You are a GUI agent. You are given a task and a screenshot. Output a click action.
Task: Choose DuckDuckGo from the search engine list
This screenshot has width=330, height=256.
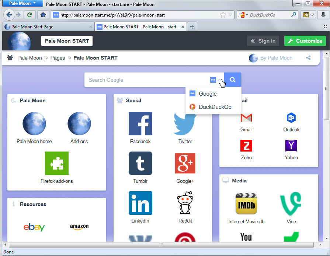(x=213, y=107)
